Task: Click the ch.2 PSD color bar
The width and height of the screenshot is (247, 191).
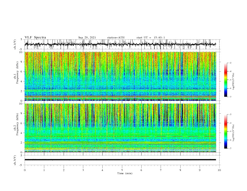Action: click(x=225, y=131)
